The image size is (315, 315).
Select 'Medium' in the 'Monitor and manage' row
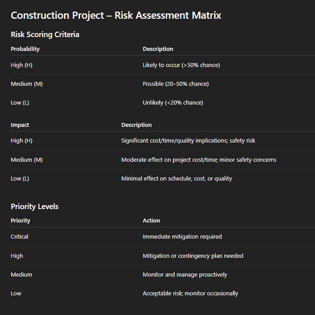[x=21, y=275]
